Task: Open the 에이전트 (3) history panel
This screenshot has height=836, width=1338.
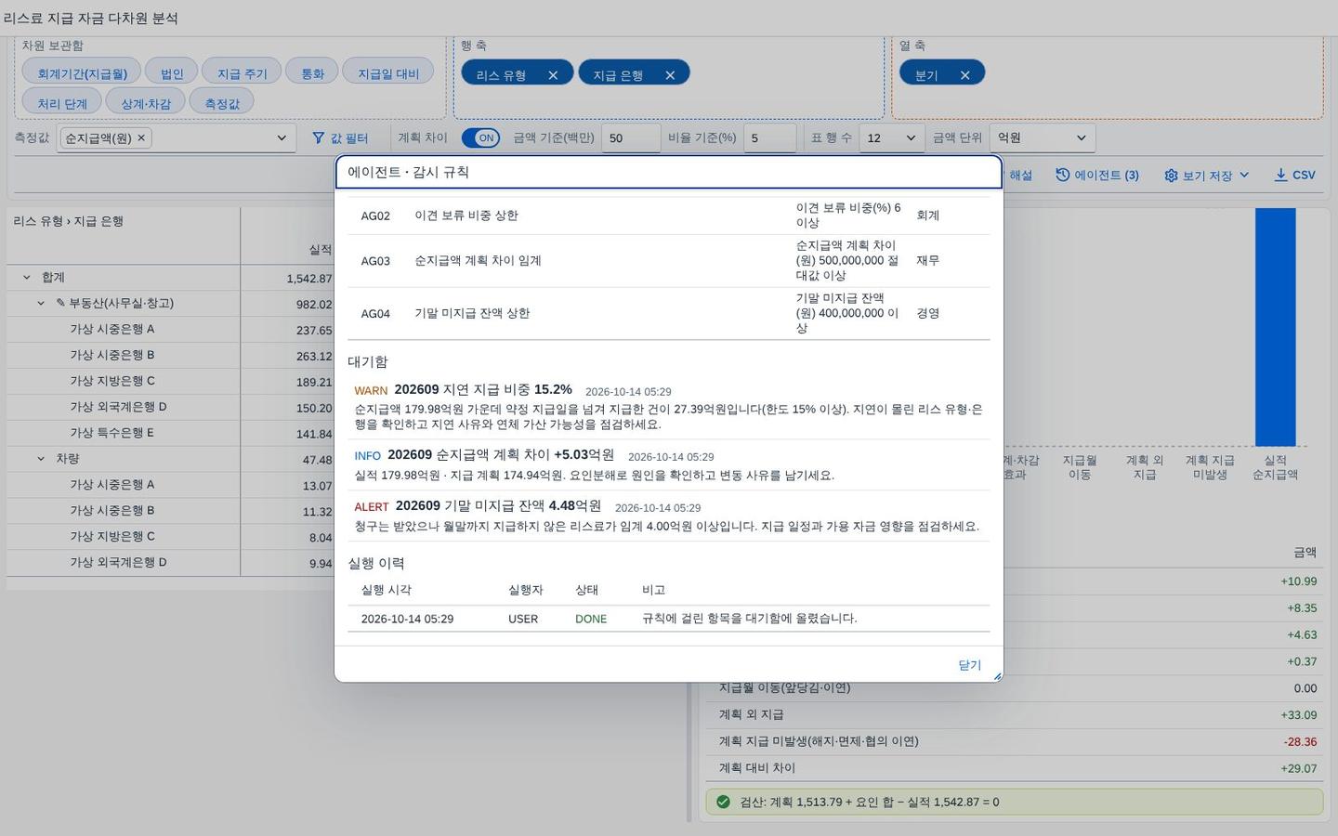Action: pos(1097,175)
